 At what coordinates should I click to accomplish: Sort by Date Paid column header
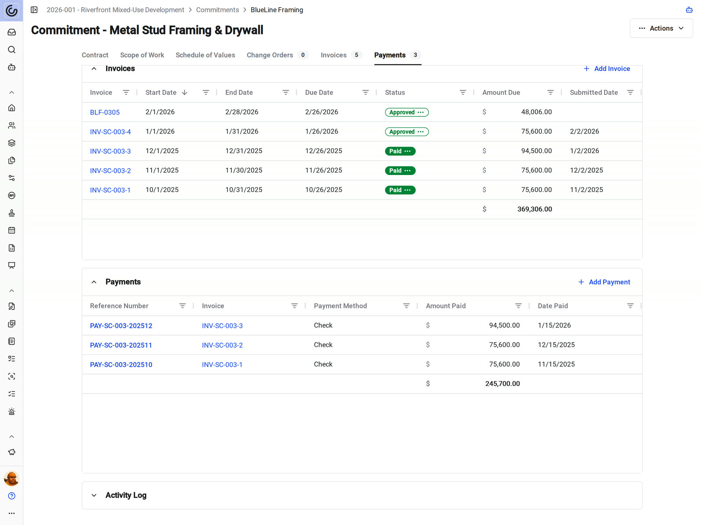click(x=552, y=306)
